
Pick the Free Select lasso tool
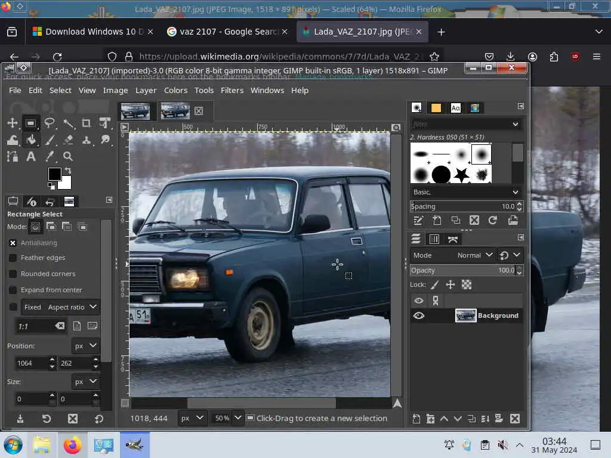[50, 123]
